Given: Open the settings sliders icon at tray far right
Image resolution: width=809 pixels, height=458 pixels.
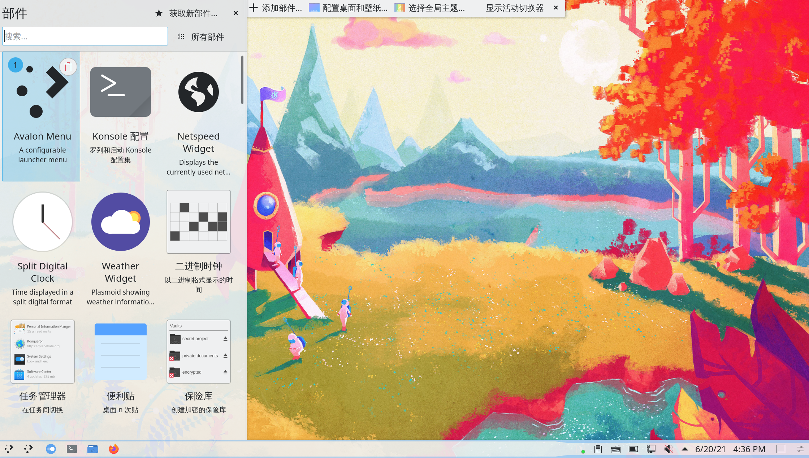Looking at the screenshot, I should (x=799, y=449).
